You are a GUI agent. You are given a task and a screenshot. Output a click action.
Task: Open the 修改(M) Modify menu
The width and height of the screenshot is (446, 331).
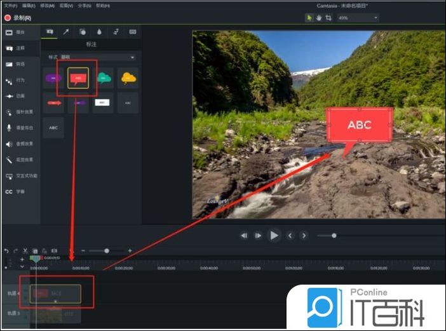48,6
